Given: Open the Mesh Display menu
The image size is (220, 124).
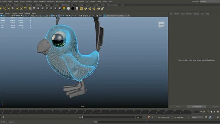Looking at the screenshot, I should pyautogui.click(x=60, y=2).
